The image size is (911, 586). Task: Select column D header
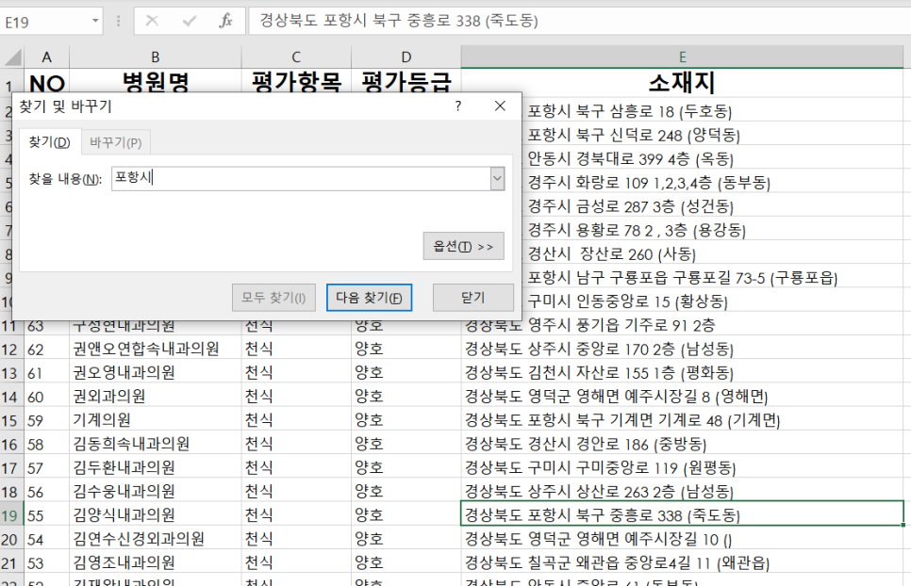[406, 57]
